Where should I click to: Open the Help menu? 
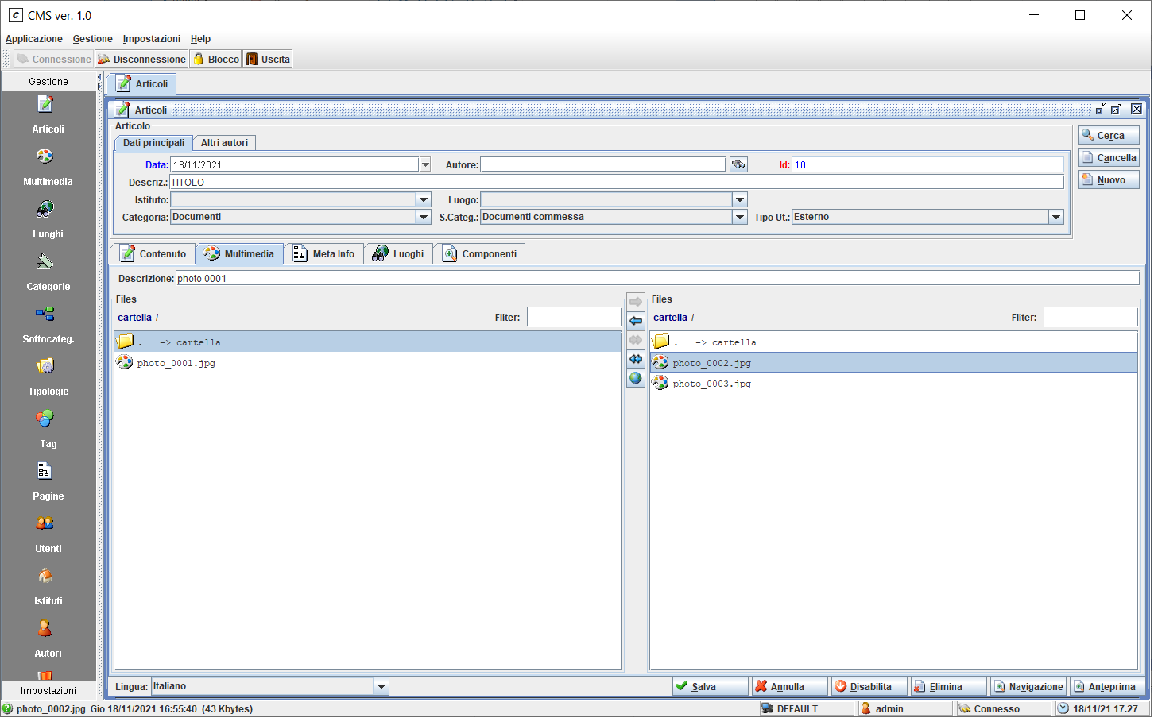click(x=200, y=38)
